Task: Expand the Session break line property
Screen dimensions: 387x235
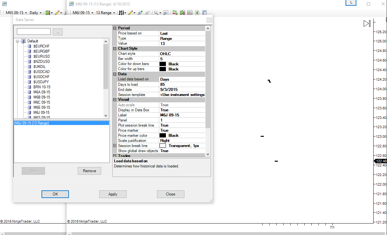Action: (x=115, y=145)
